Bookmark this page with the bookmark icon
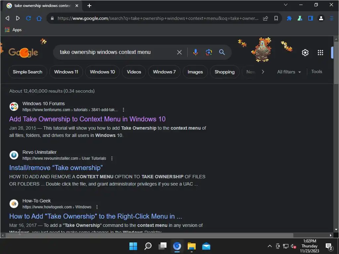 coord(276,19)
